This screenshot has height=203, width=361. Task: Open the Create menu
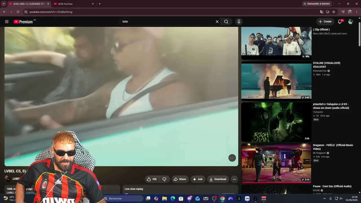325,22
